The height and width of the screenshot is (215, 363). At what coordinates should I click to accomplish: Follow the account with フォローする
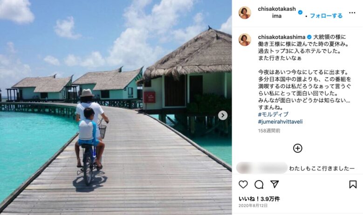326,16
